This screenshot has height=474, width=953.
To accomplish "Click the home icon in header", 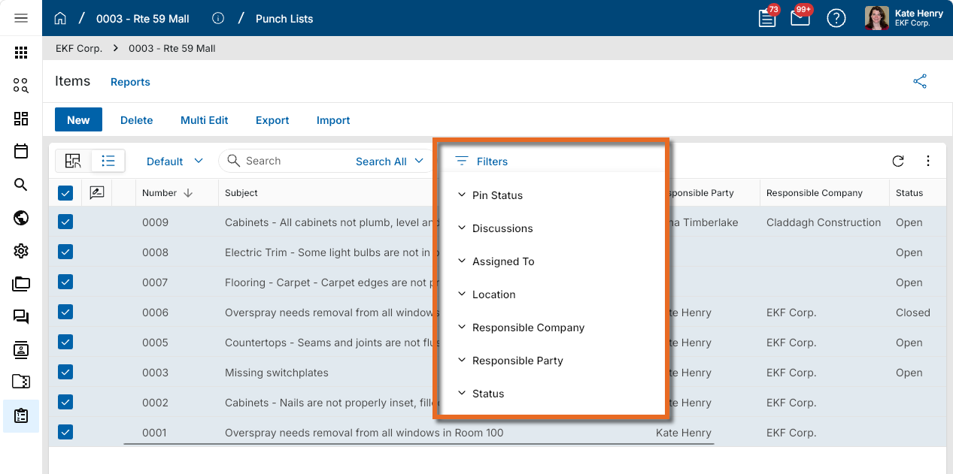I will [x=60, y=18].
